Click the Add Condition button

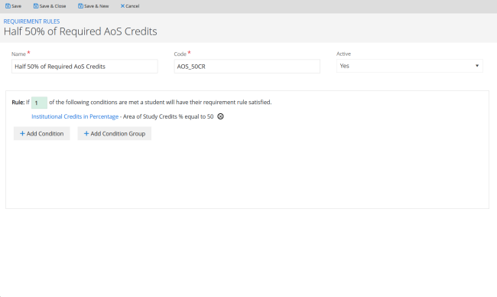[42, 134]
